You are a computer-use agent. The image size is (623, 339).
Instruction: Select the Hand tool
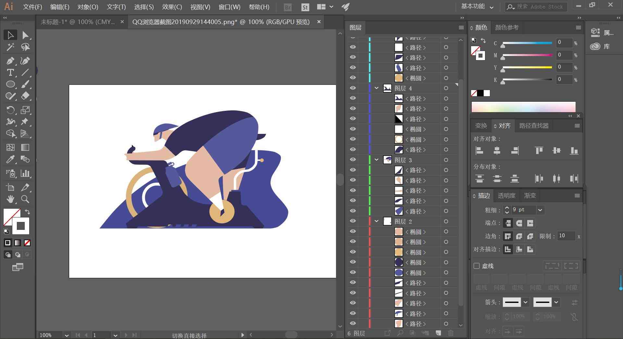coord(10,199)
